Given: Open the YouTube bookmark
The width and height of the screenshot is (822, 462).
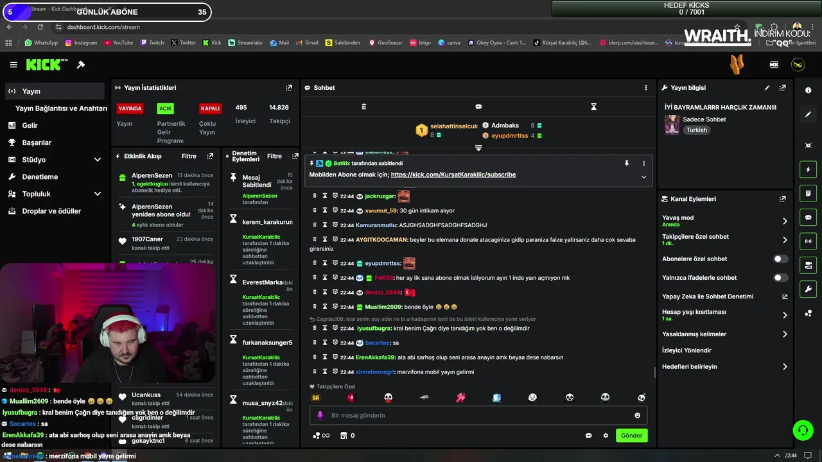Looking at the screenshot, I should pos(118,43).
